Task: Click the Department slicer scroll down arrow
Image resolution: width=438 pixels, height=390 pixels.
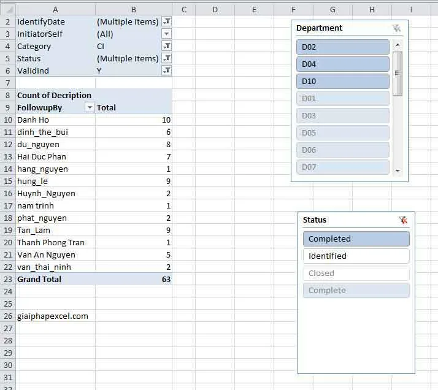Action: [398, 170]
